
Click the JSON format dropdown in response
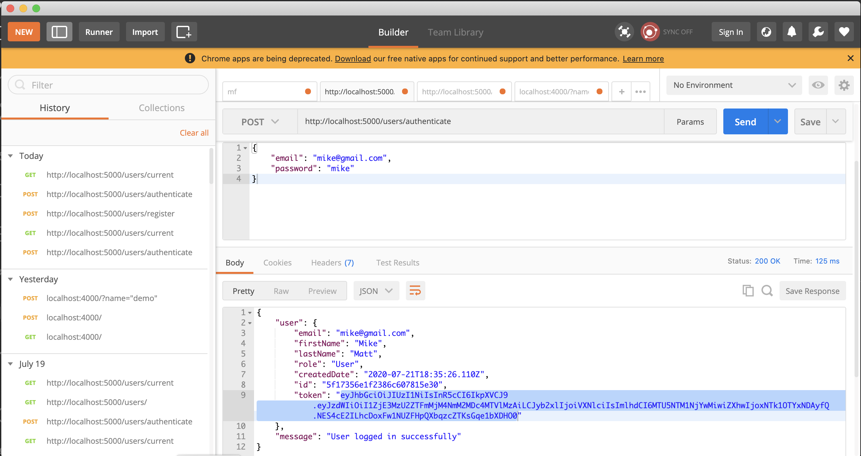[375, 291]
